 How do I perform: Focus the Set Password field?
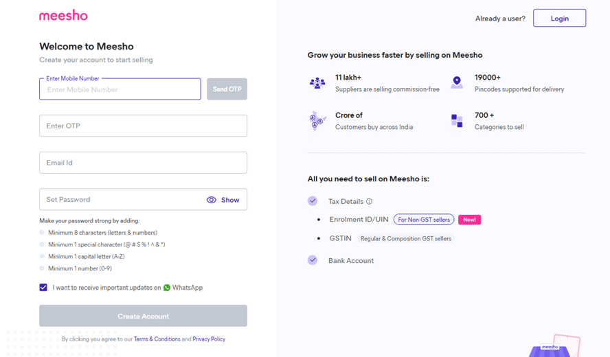point(143,200)
